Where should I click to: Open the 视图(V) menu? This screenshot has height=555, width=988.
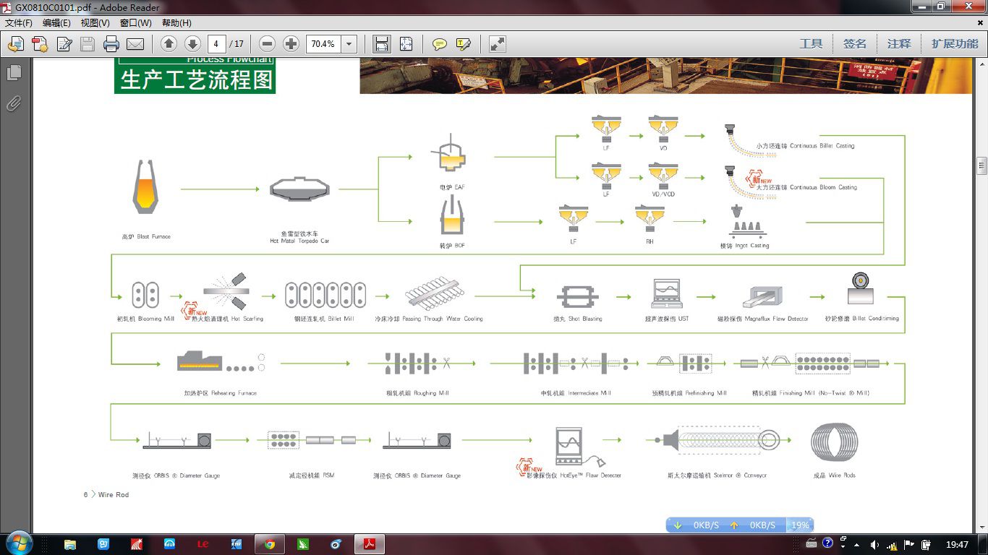click(95, 23)
